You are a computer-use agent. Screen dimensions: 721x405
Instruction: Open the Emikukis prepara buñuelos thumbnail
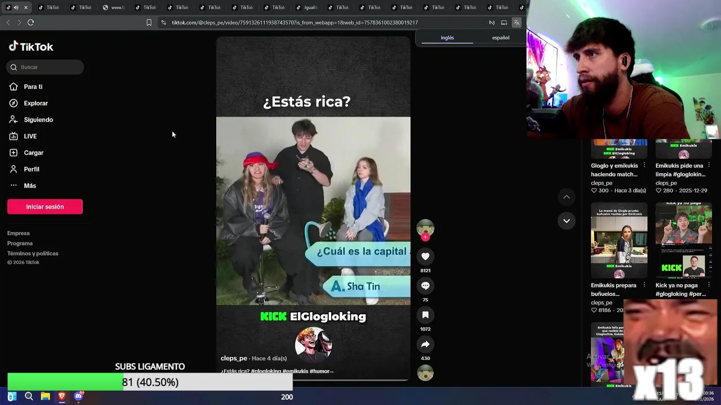tap(619, 240)
